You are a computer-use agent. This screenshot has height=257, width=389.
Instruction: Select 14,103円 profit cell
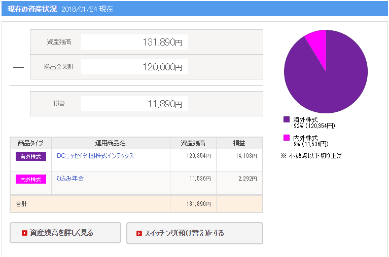[x=239, y=160]
